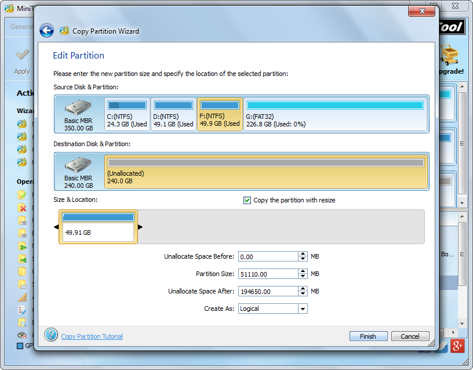The image size is (473, 370).
Task: Click the Copy Partition Wizard title icon
Action: pos(64,31)
